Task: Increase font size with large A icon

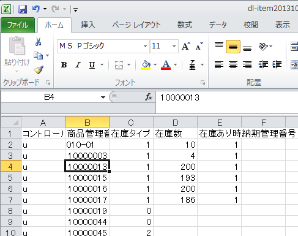Action: pyautogui.click(x=186, y=46)
